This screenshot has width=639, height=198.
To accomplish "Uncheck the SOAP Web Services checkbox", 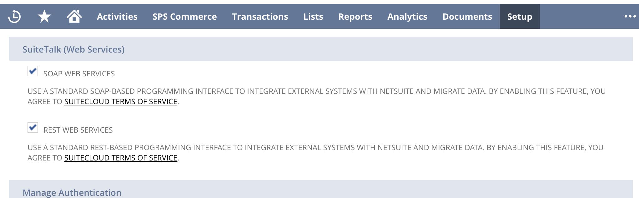I will [33, 71].
